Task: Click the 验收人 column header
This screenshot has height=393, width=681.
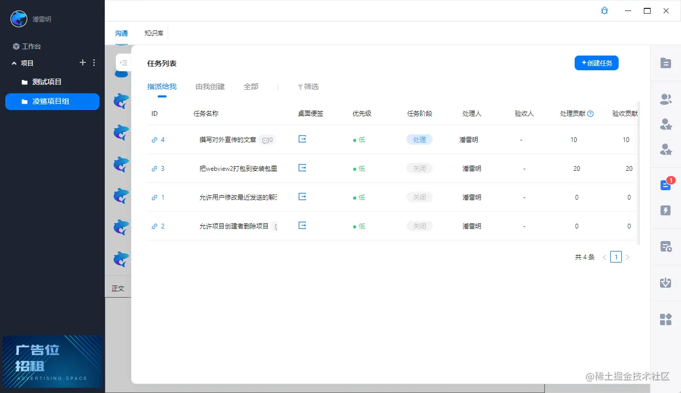Action: [524, 114]
